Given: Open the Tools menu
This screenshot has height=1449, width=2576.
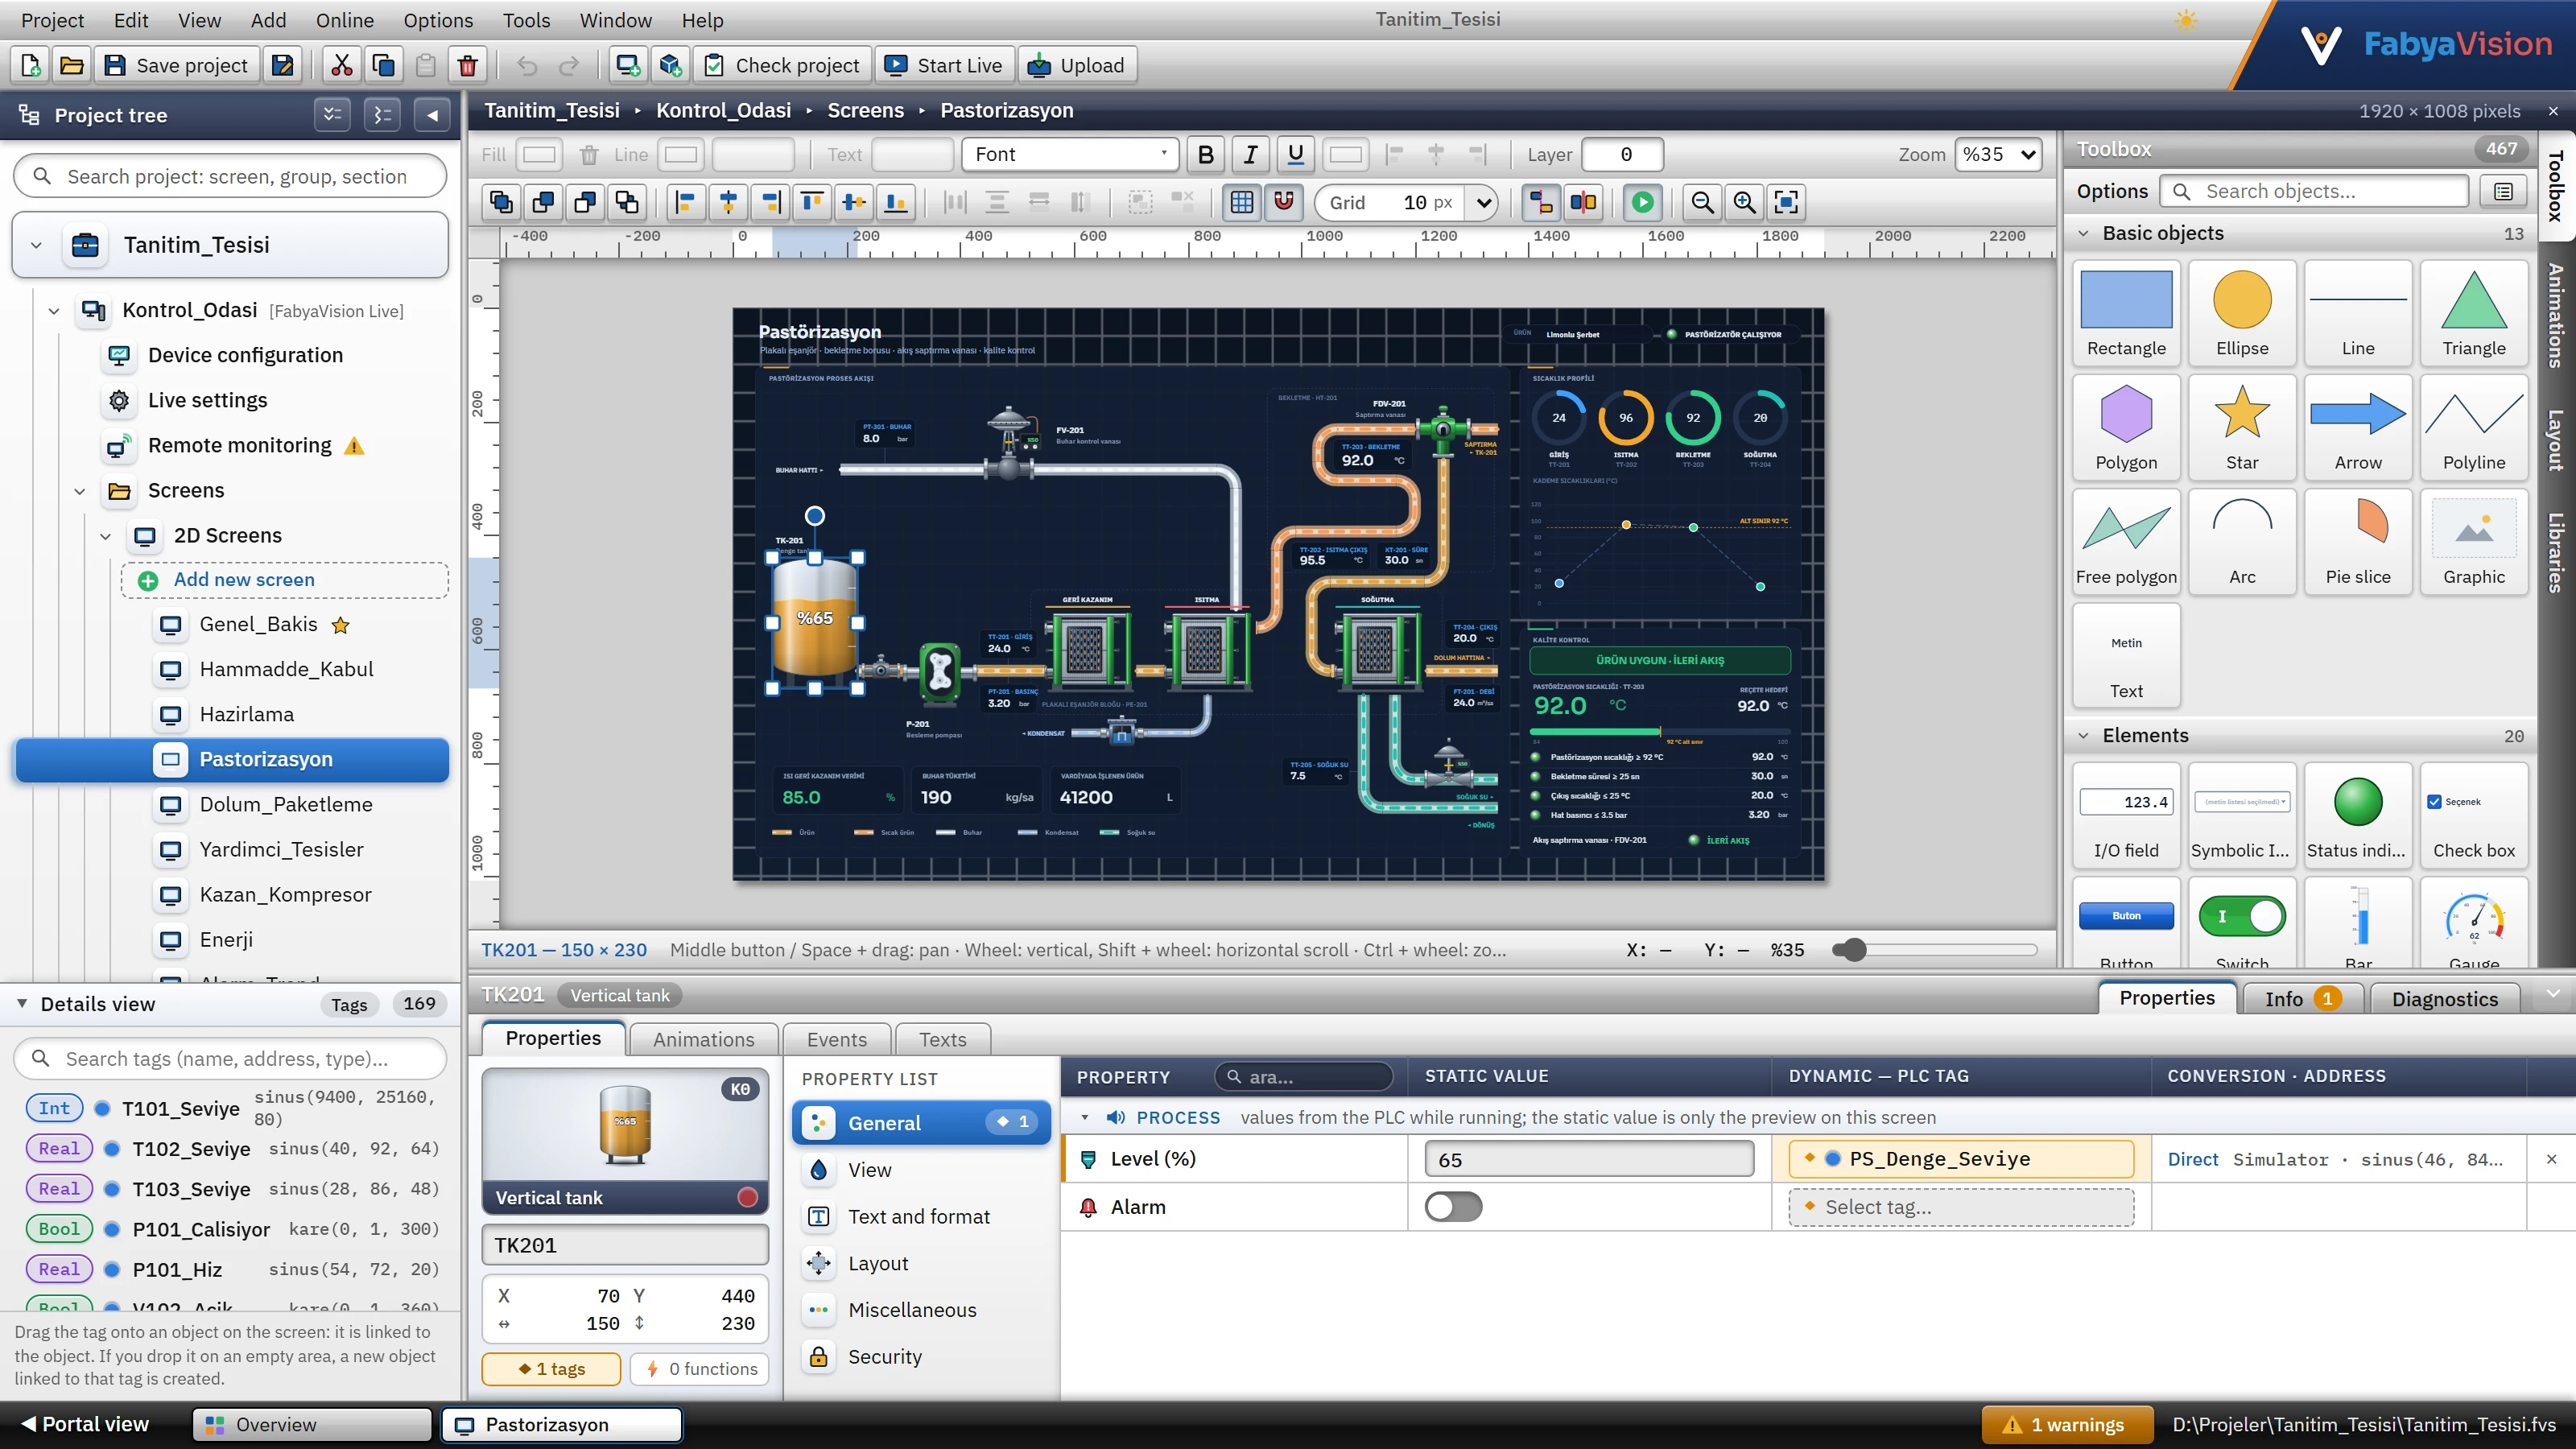Looking at the screenshot, I should point(526,20).
